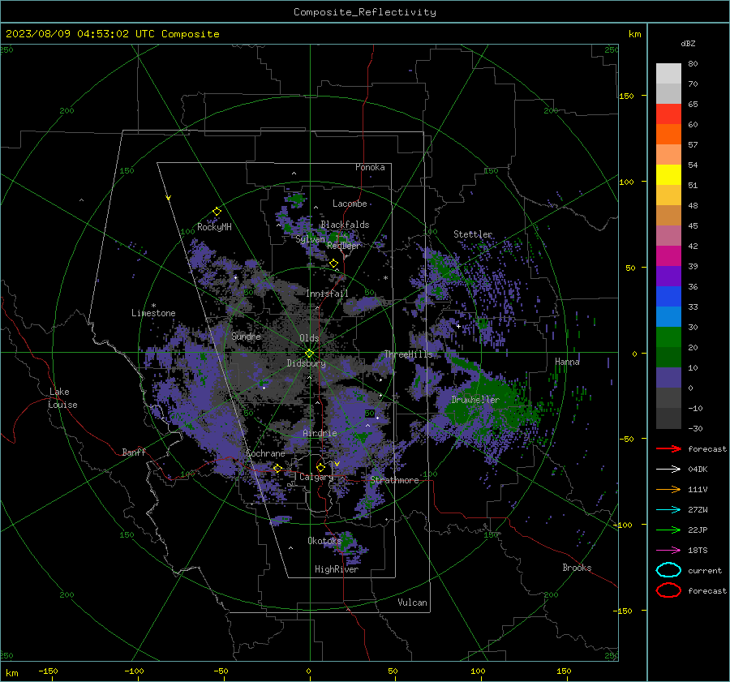This screenshot has width=730, height=682.
Task: Click the yellow diamond marker below RedDeer
Action: pyautogui.click(x=334, y=264)
